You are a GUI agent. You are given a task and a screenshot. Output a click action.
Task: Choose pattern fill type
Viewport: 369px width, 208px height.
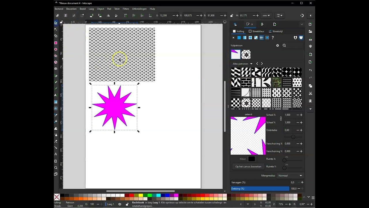point(261,38)
